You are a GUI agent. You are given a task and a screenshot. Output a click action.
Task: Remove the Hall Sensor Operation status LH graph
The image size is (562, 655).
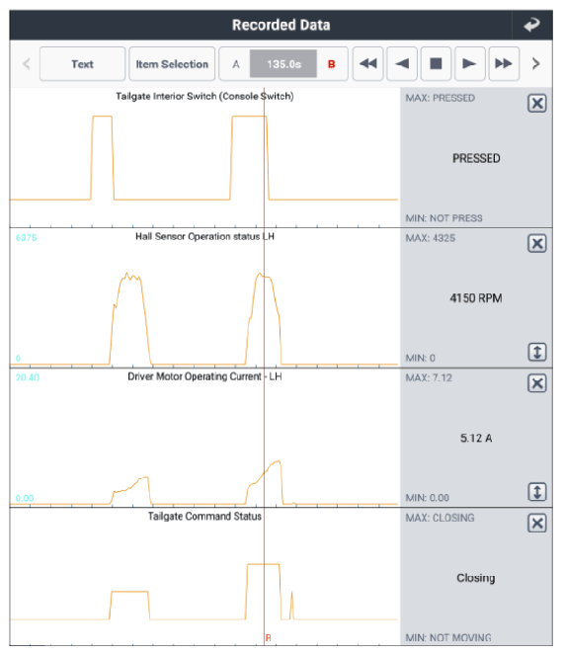(537, 243)
